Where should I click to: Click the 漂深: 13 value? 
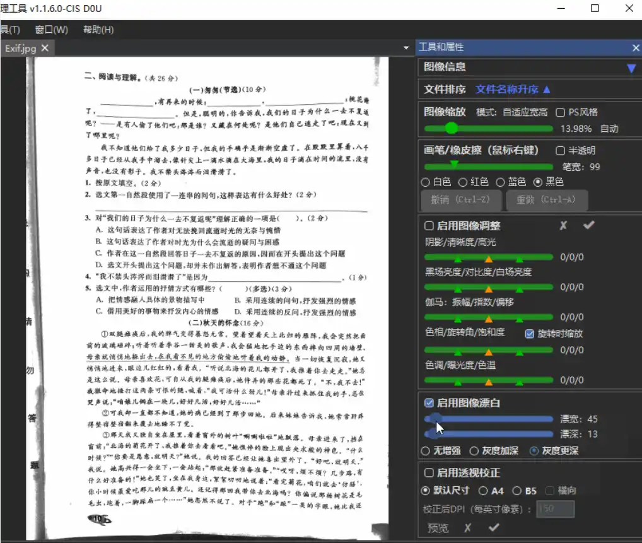tap(579, 434)
